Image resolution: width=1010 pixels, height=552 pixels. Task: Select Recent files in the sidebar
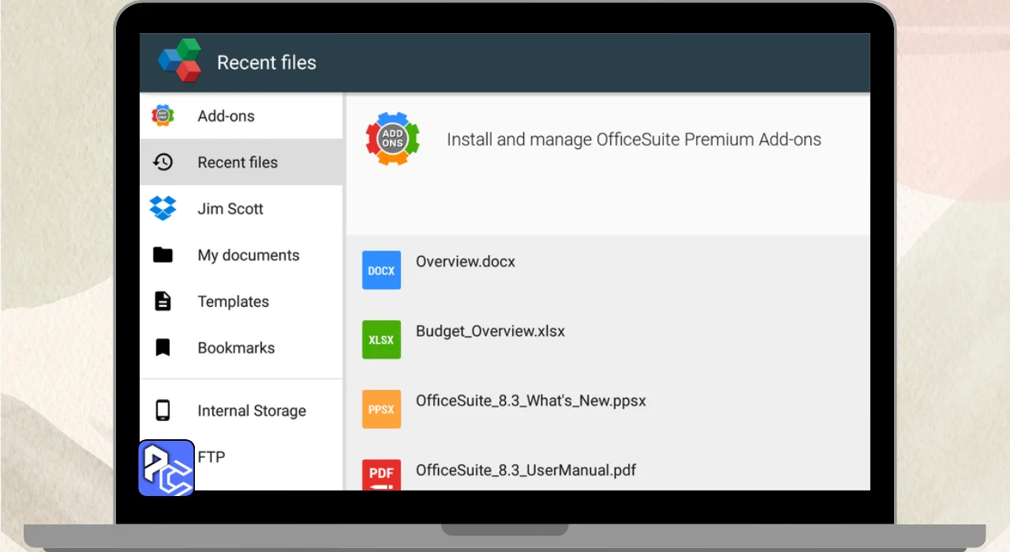[241, 162]
